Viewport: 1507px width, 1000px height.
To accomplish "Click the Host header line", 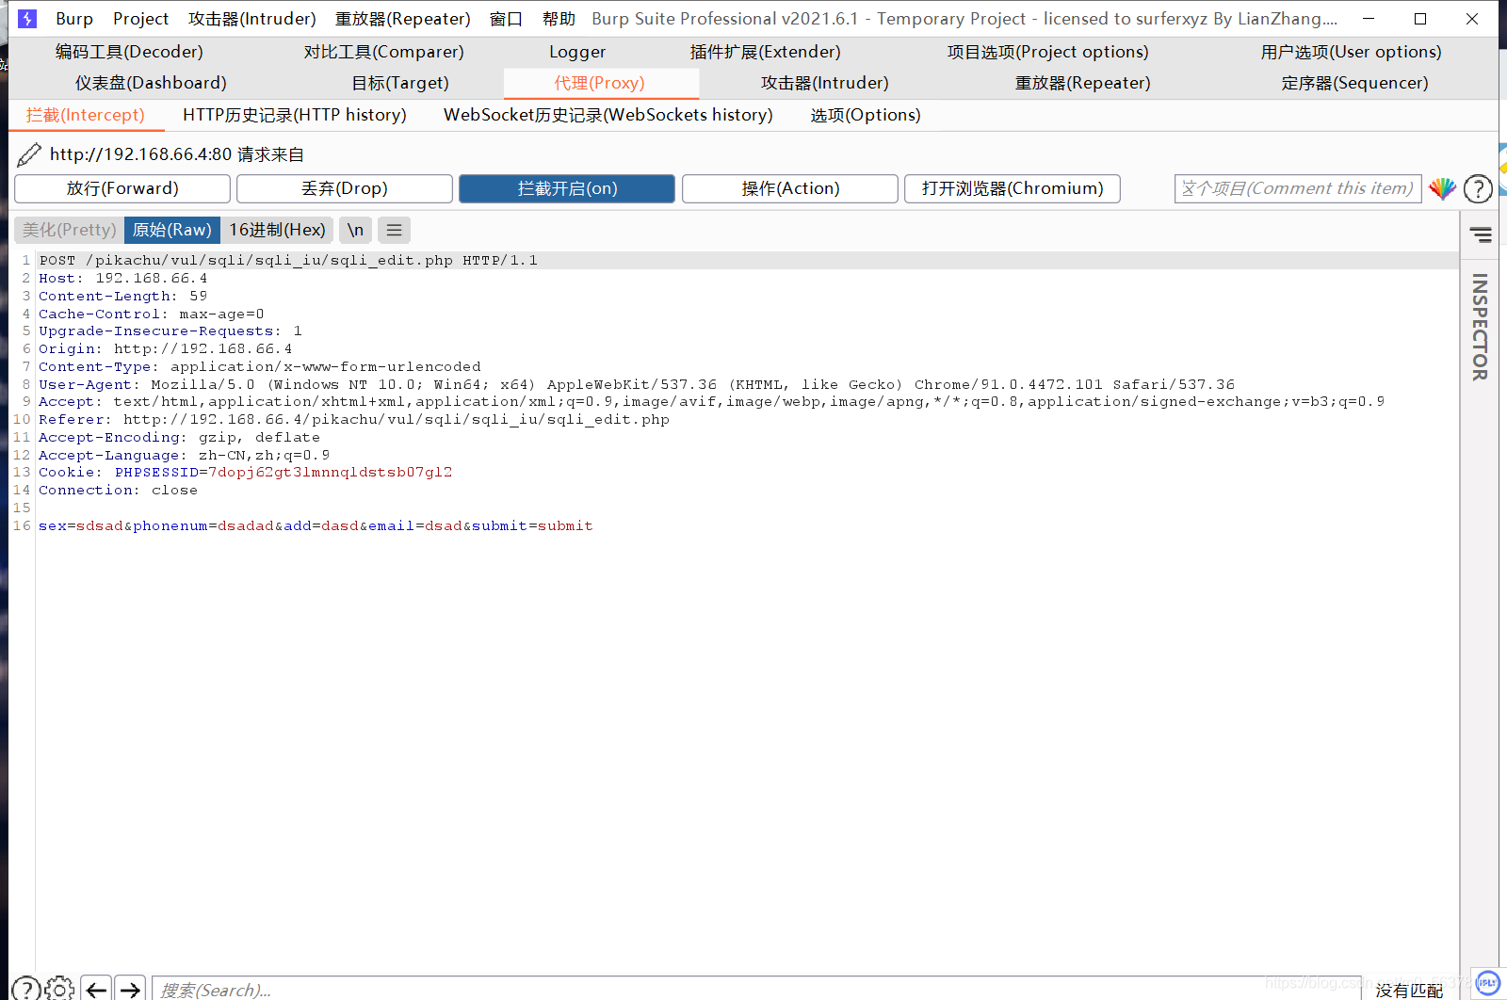I will click(x=123, y=279).
